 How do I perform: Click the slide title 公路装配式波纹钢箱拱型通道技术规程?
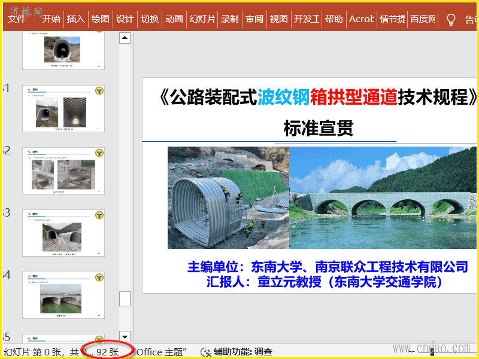click(x=318, y=97)
